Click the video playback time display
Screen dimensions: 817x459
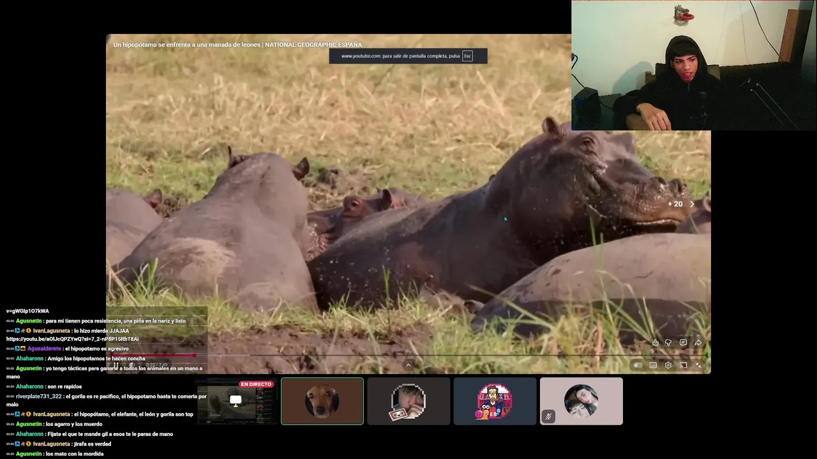[x=156, y=365]
